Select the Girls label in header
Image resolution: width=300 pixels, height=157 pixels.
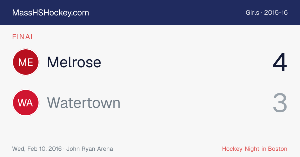pos(252,12)
